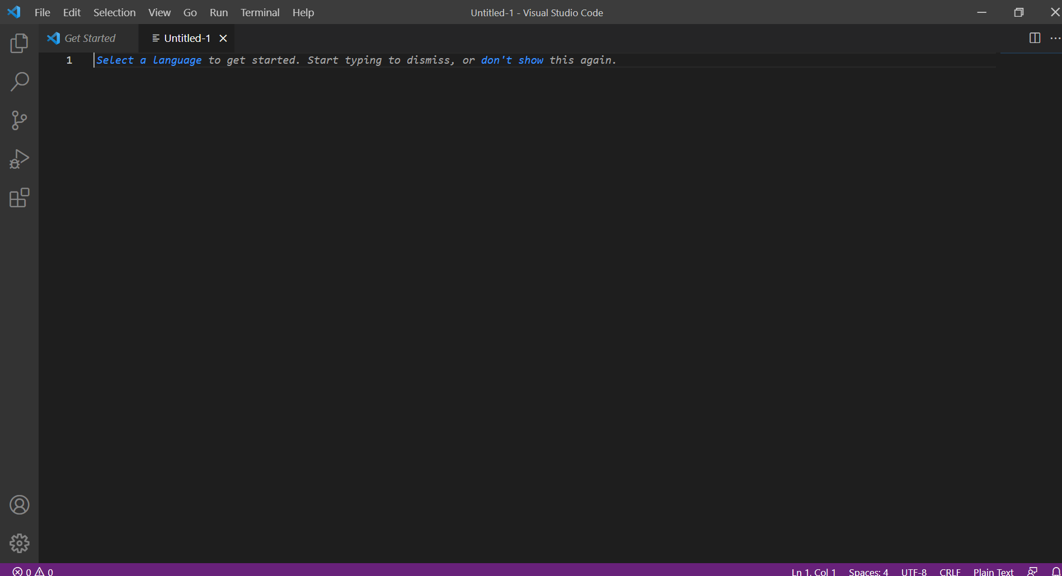The width and height of the screenshot is (1062, 576).
Task: Open the editor More Actions ellipsis
Action: (x=1055, y=38)
